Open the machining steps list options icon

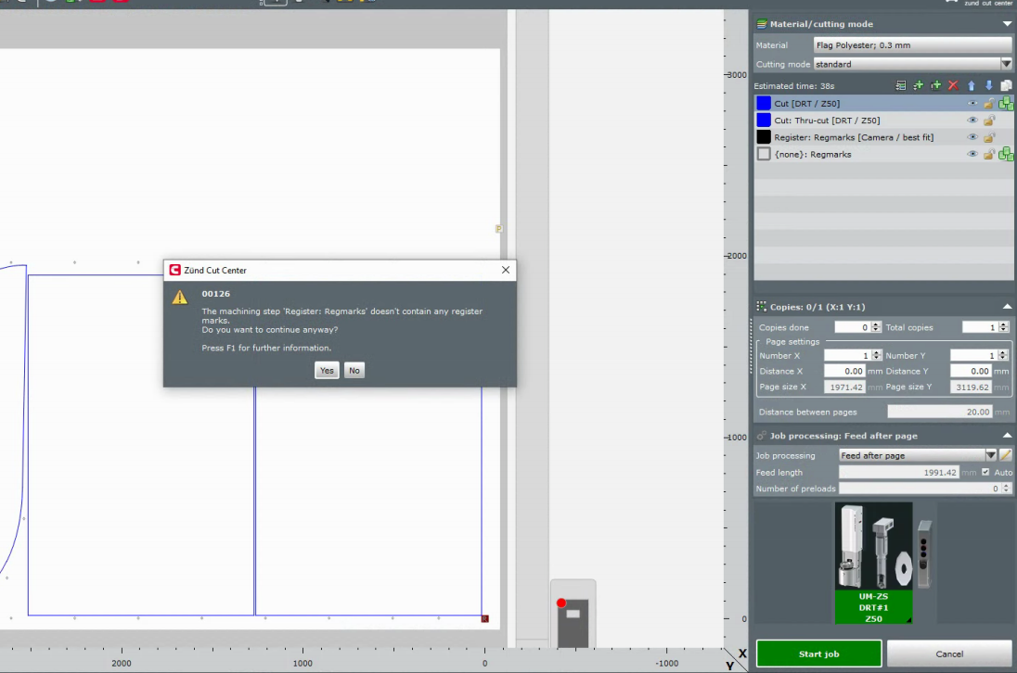tap(900, 85)
